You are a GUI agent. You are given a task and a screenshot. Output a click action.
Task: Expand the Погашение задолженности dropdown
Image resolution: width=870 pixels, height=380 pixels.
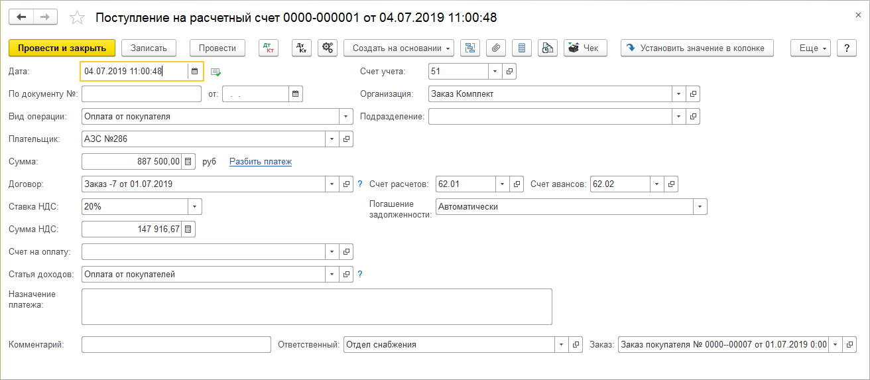tap(700, 207)
